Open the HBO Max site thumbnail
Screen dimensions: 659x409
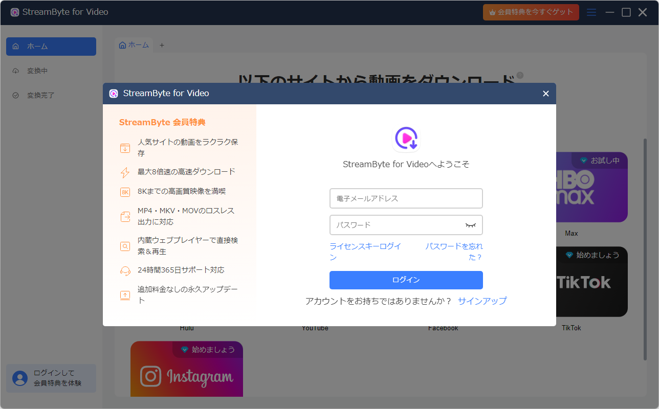[592, 187]
